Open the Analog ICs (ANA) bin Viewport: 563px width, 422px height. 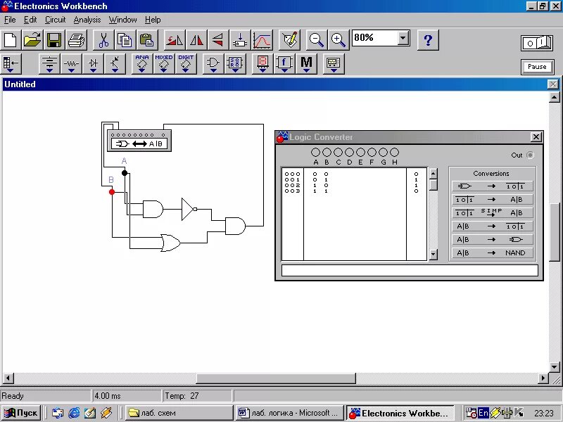point(142,64)
